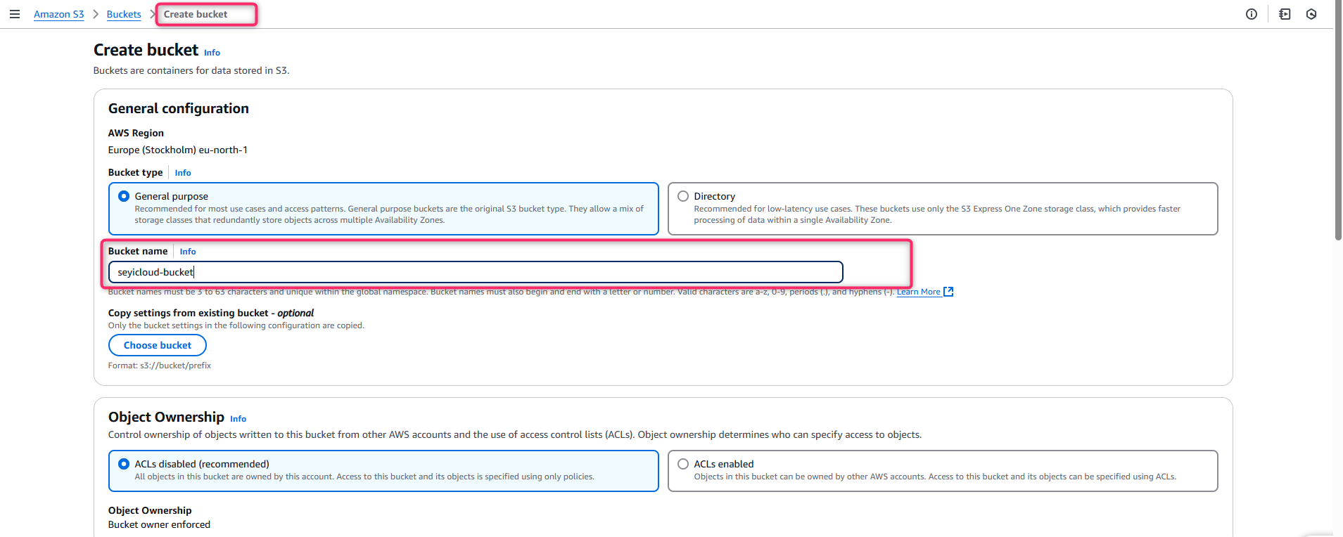The height and width of the screenshot is (537, 1343).
Task: Click Europe (Stockholm) eu-north-1 region text
Action: 178,150
